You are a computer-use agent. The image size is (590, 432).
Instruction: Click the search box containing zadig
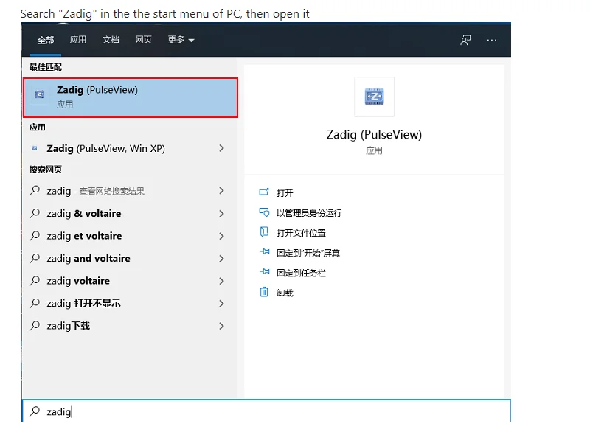click(x=266, y=411)
